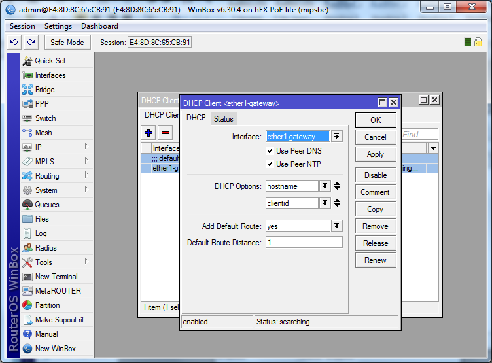The height and width of the screenshot is (363, 492).
Task: Click the Undo arrow in toolbar
Action: (14, 43)
